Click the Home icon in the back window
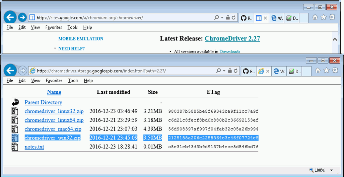Screen dimensions: 344x177 (315, 17)
